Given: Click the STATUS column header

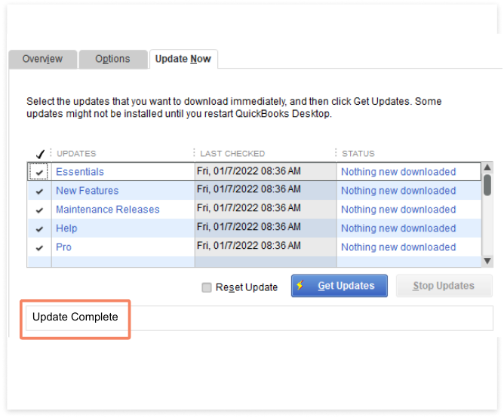Looking at the screenshot, I should click(358, 154).
